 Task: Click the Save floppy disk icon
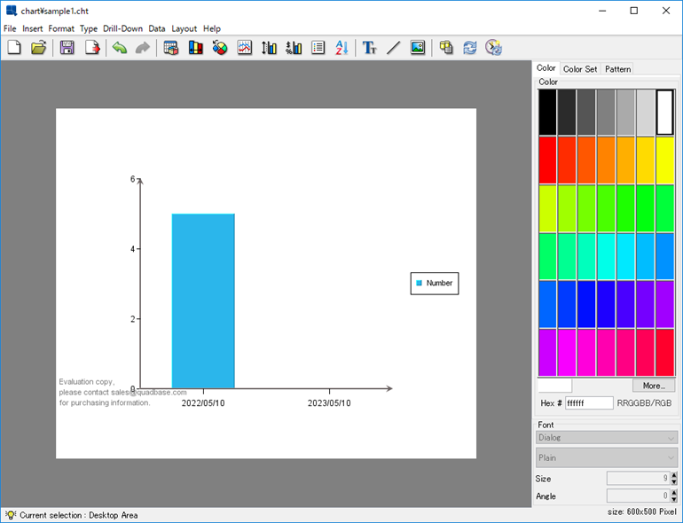tap(67, 48)
